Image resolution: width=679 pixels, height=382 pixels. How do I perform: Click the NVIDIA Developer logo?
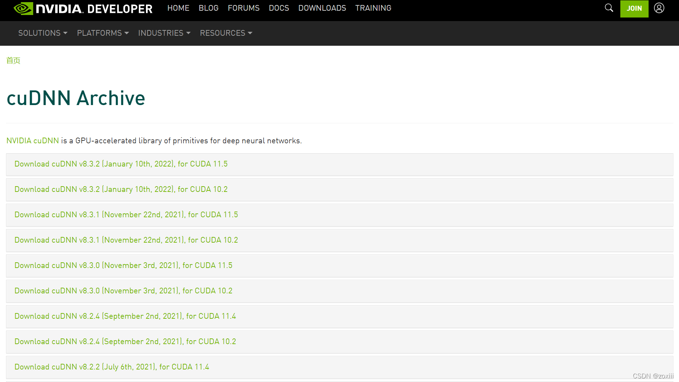(83, 9)
